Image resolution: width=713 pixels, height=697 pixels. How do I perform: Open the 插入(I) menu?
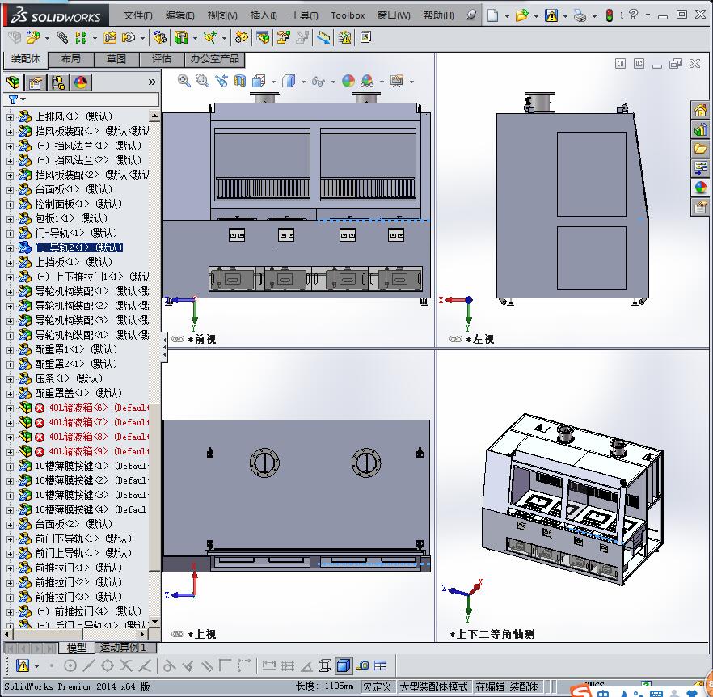[264, 15]
